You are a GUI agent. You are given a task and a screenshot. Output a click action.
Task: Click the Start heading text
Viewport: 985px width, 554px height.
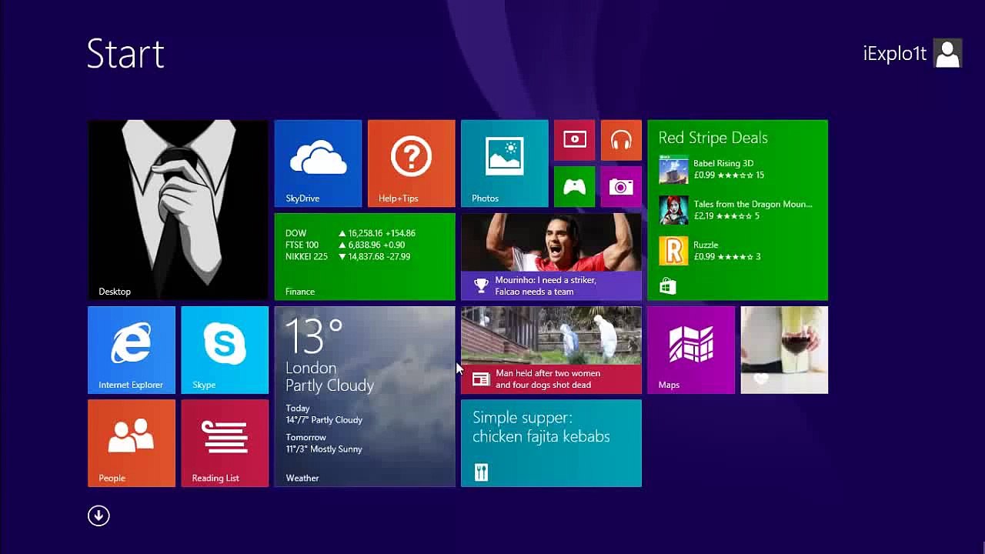125,54
